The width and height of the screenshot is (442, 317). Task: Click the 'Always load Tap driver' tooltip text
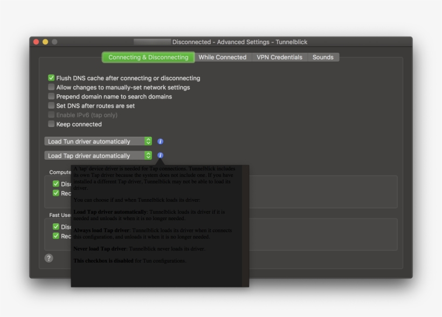click(x=101, y=230)
